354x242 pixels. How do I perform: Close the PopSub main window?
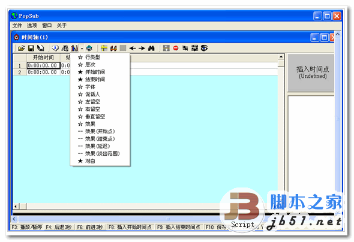(337, 16)
